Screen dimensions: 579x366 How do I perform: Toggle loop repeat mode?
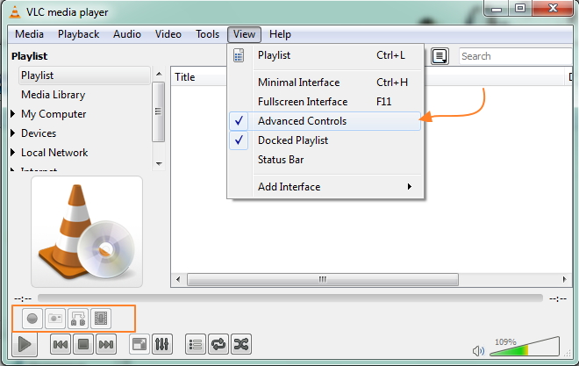[218, 345]
